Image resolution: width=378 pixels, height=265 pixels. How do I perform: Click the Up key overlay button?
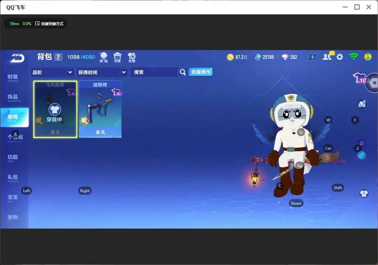tap(300, 166)
